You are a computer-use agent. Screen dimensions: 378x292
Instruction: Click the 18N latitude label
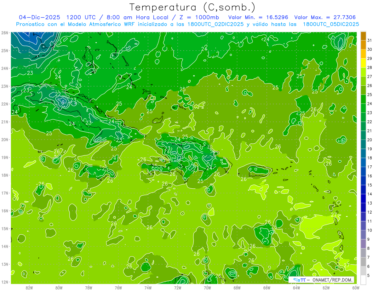click(x=4, y=175)
